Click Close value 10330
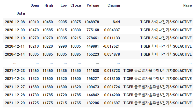The image size is (196, 109). pyautogui.click(x=76, y=30)
